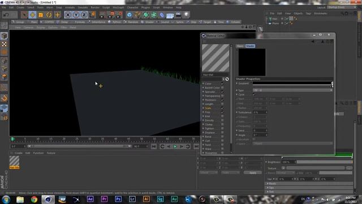Select the Frizz channel label
Image resolution: width=362 pixels, height=204 pixels.
point(208,112)
